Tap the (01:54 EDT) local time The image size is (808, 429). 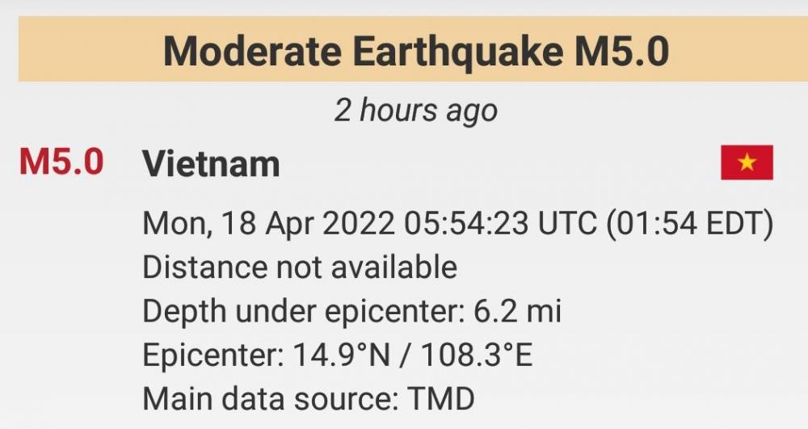[690, 223]
